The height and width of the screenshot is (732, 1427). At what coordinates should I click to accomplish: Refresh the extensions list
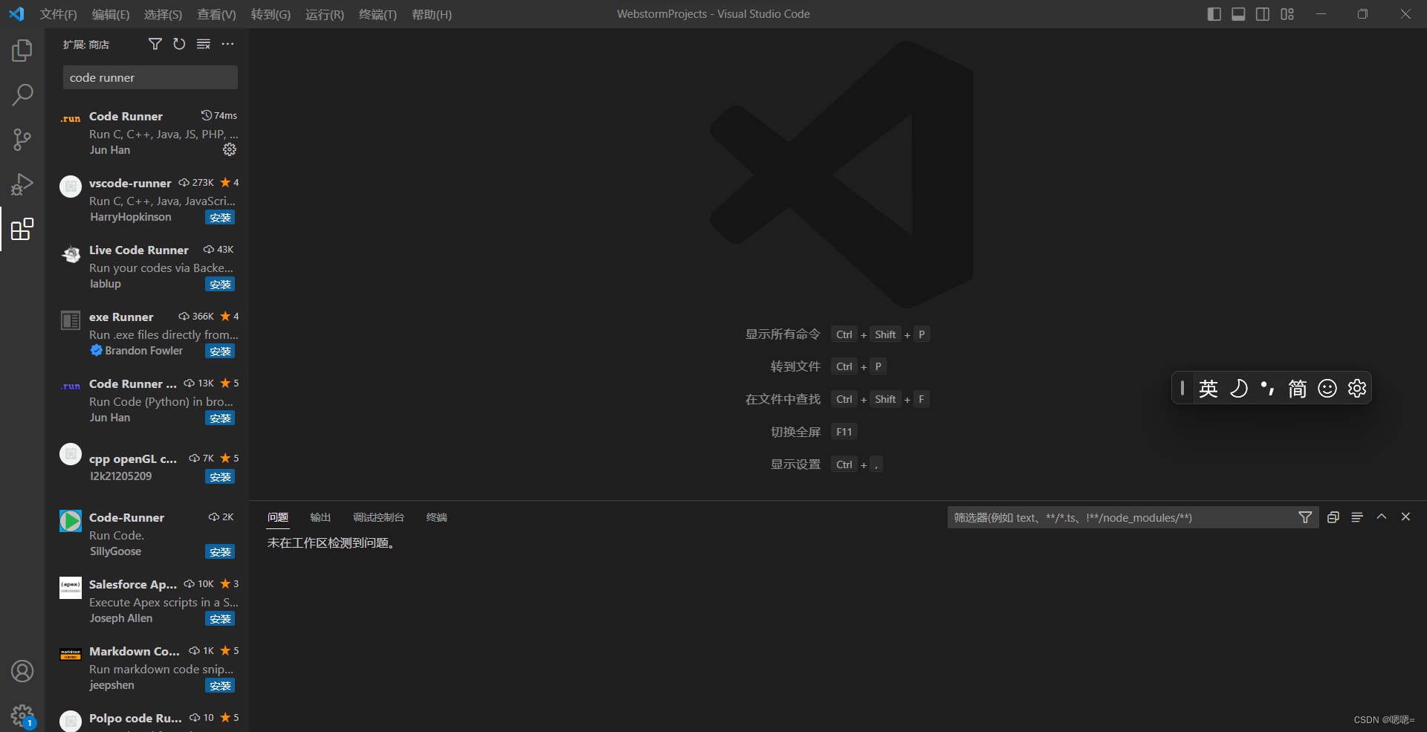click(x=179, y=44)
